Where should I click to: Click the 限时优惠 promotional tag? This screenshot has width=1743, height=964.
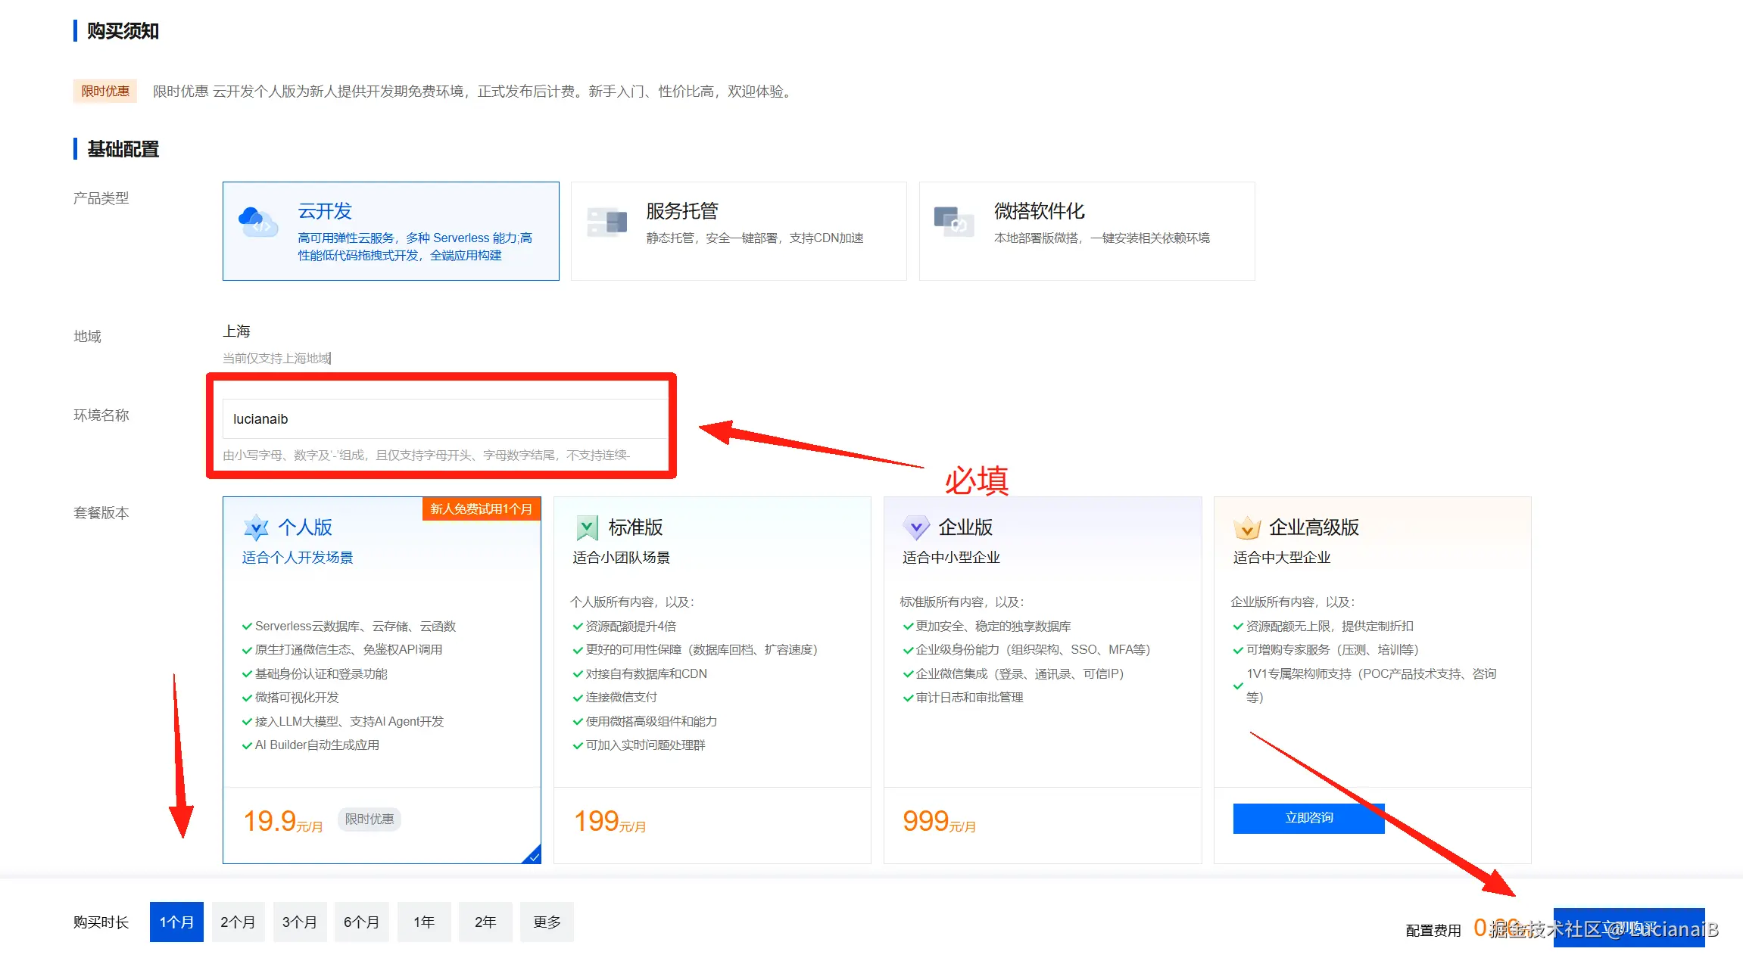coord(105,91)
